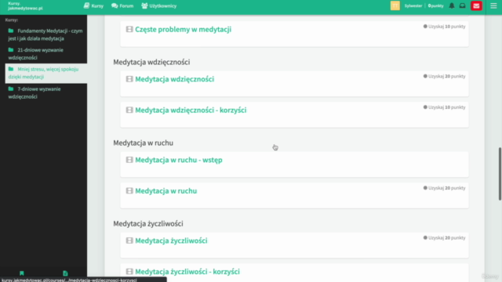Click video icon beside Medytacja życzliwości lesson
The image size is (502, 282).
tap(129, 240)
